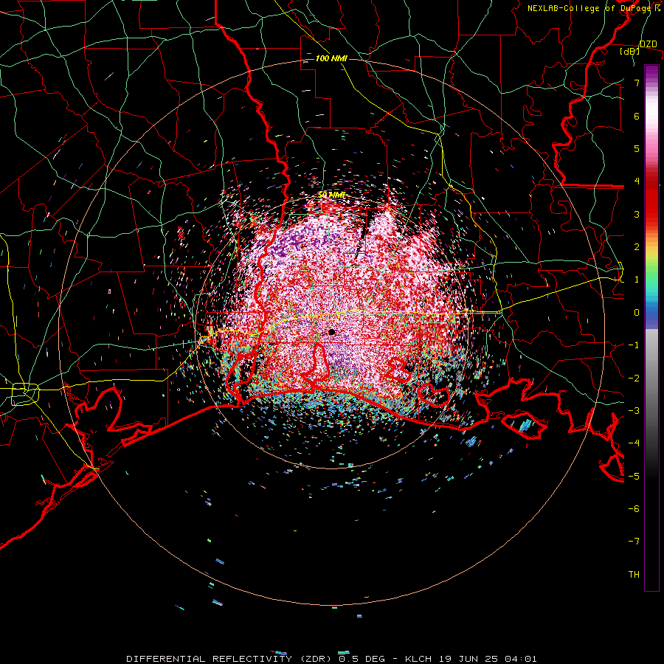This screenshot has width=664, height=664.
Task: Click the 04:01 timestamp
Action: coord(522,659)
